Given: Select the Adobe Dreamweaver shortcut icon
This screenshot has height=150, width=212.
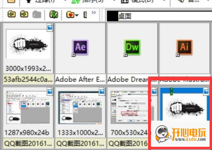Looking at the screenshot, I should coord(132,47).
